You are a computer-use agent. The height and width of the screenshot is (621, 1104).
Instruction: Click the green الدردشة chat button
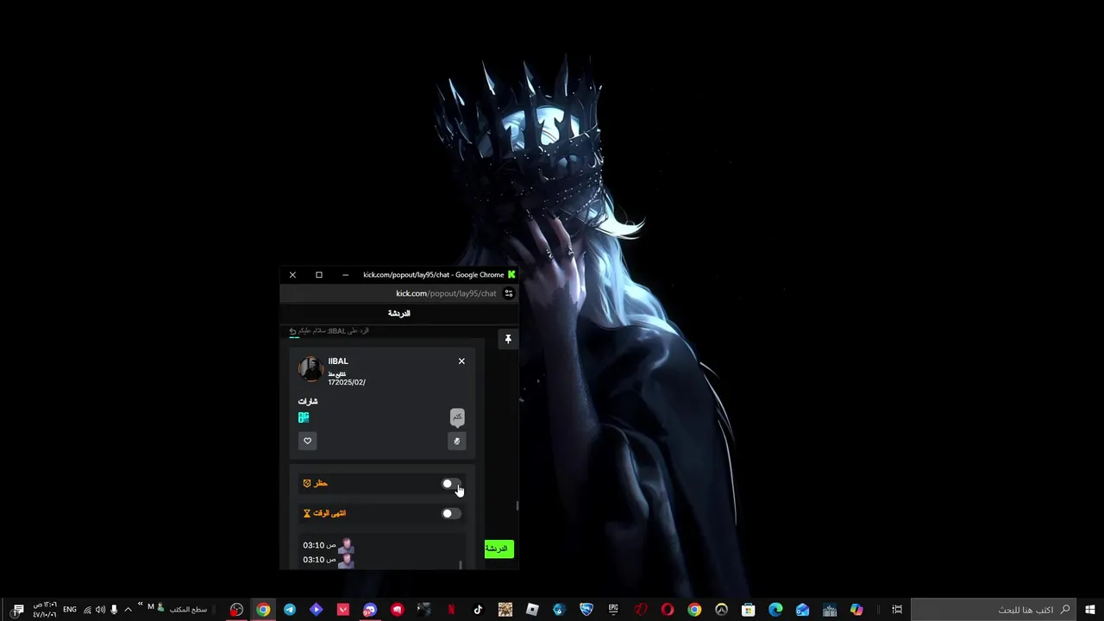[499, 549]
